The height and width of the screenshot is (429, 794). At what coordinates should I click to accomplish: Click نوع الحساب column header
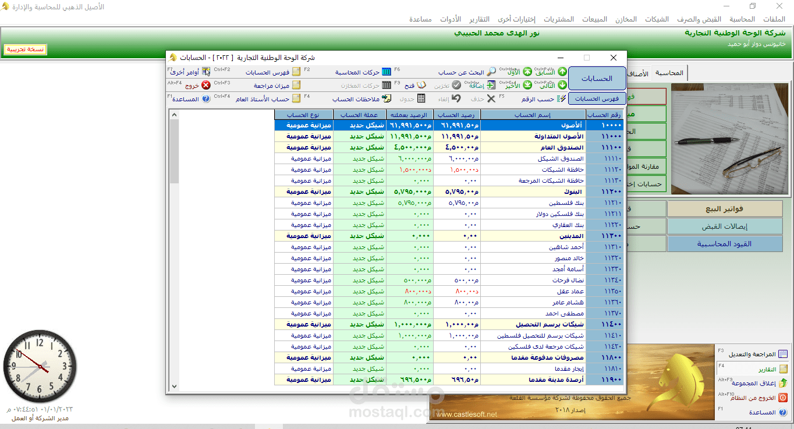[x=304, y=115]
